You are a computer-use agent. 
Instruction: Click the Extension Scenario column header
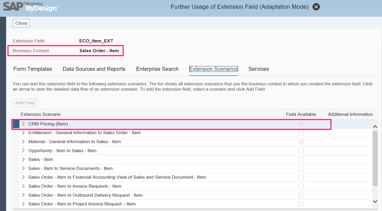(41, 114)
